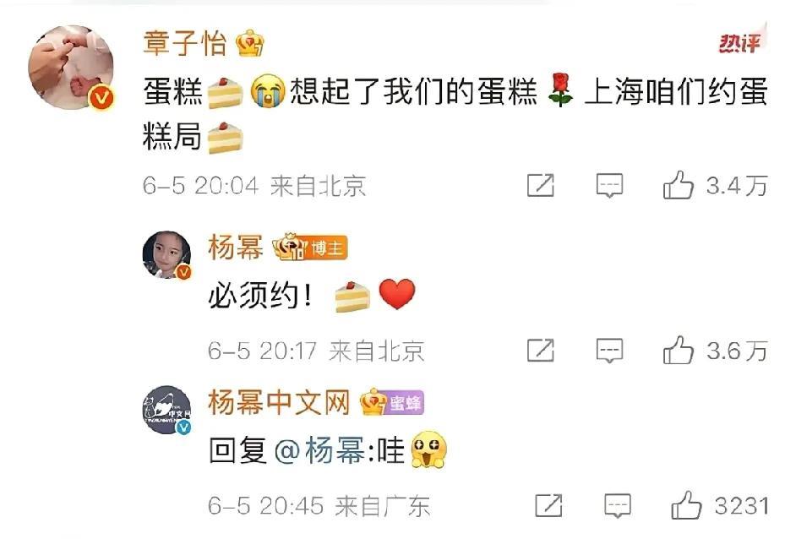Image resolution: width=785 pixels, height=539 pixels.
Task: Tap the 蜜蜂 fan badge
Action: pyautogui.click(x=404, y=403)
